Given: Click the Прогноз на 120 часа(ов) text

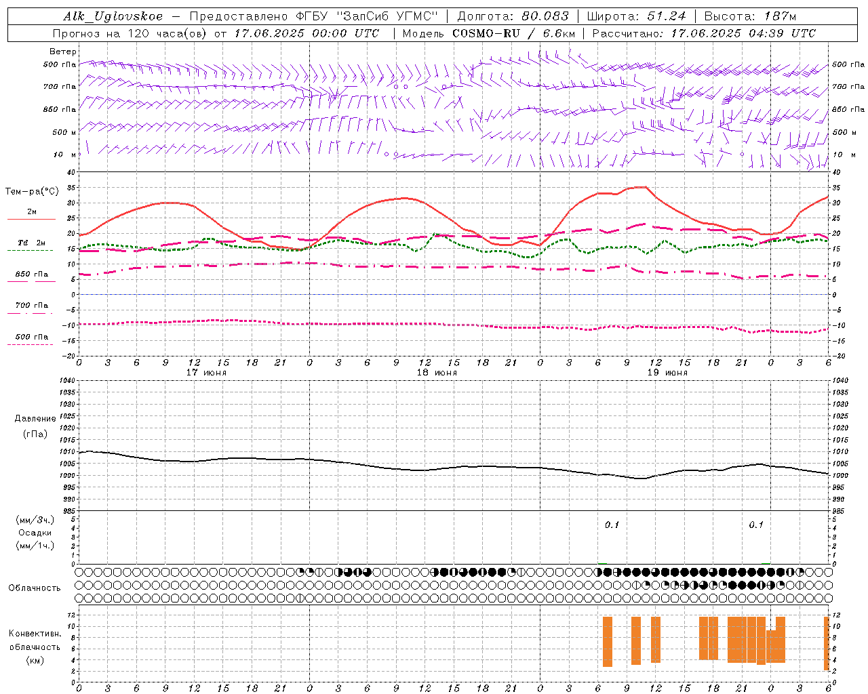Looking at the screenshot, I should click(130, 33).
